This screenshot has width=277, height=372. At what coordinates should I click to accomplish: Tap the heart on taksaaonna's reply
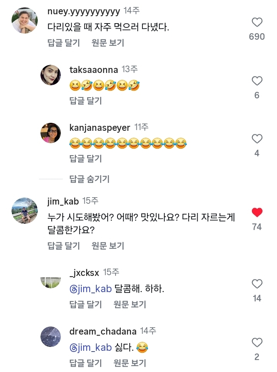tap(257, 81)
